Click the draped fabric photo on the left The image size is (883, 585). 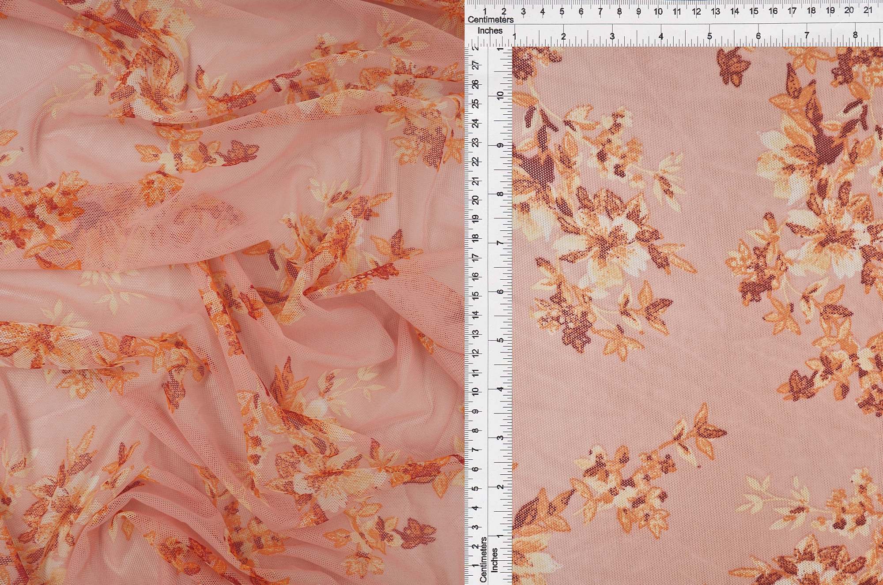coord(232,292)
